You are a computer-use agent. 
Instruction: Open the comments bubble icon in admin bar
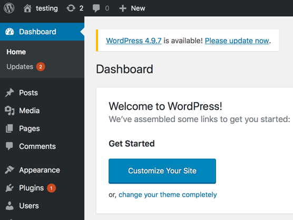point(96,8)
